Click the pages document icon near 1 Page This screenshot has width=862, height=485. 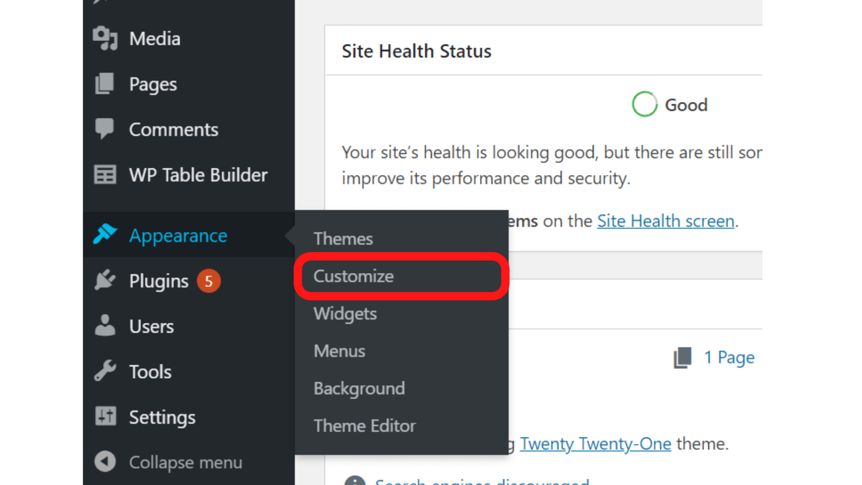tap(683, 357)
